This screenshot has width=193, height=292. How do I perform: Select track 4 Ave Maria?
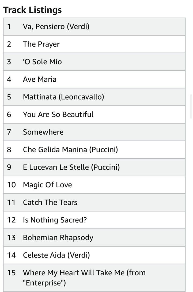coord(94,79)
